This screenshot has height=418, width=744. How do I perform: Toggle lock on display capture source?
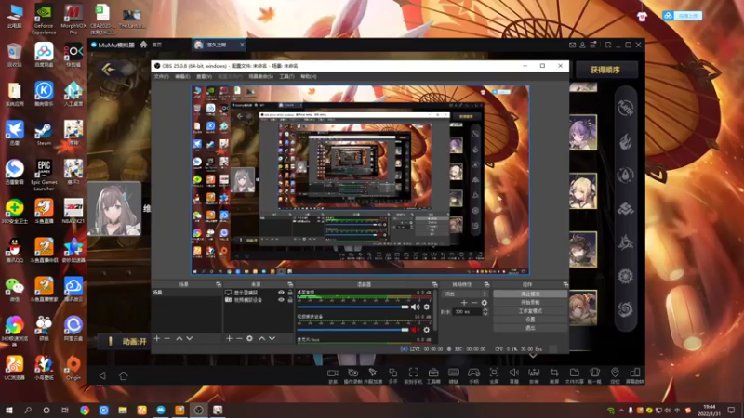(x=290, y=293)
